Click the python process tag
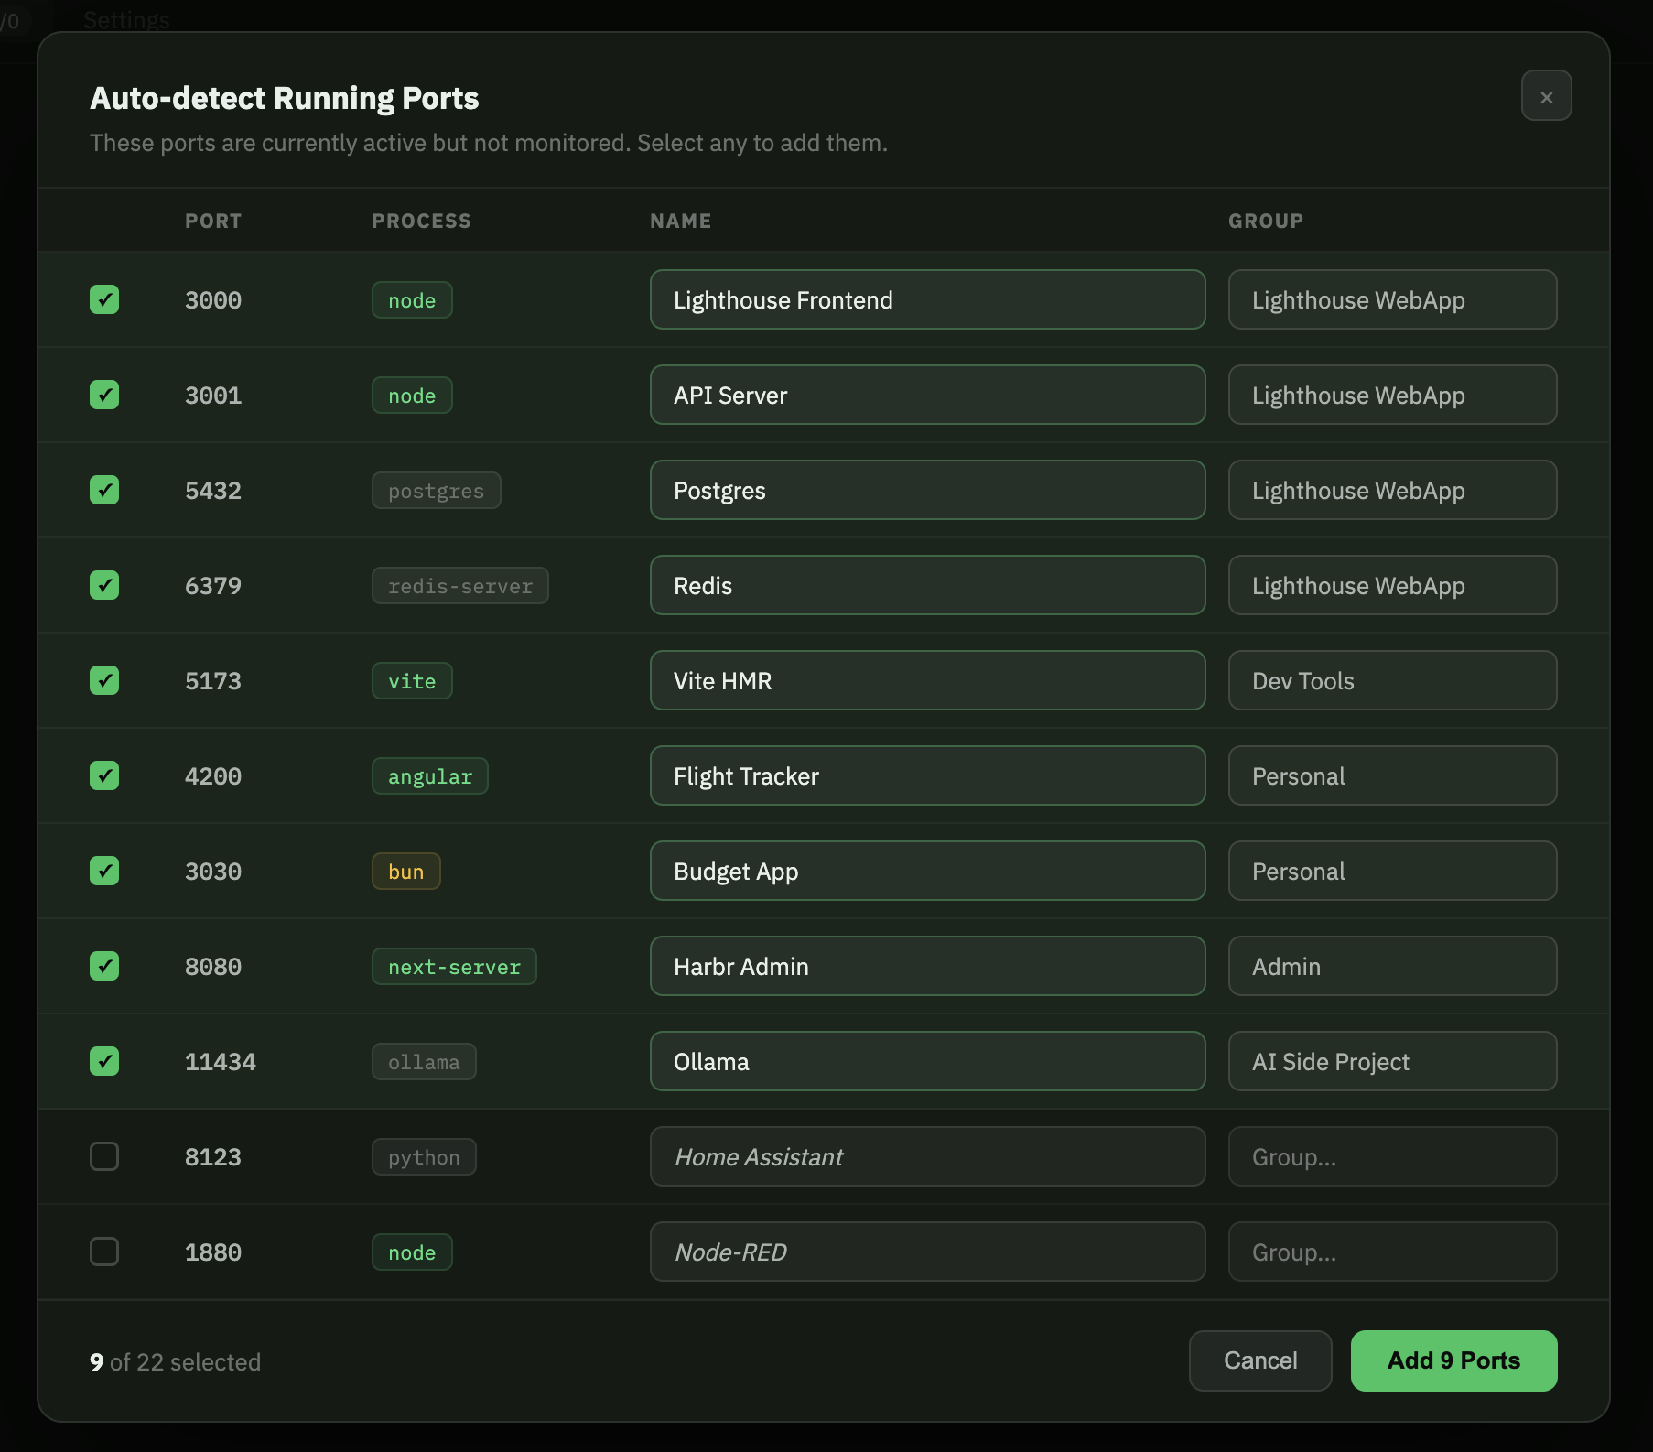Screen dimensions: 1653x1452 coord(424,1156)
